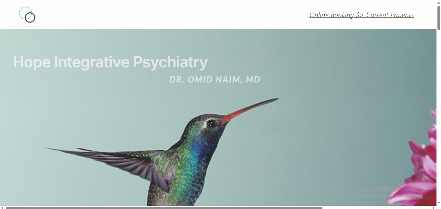Click horizontal scrollbar track right of thumb

click(x=377, y=208)
